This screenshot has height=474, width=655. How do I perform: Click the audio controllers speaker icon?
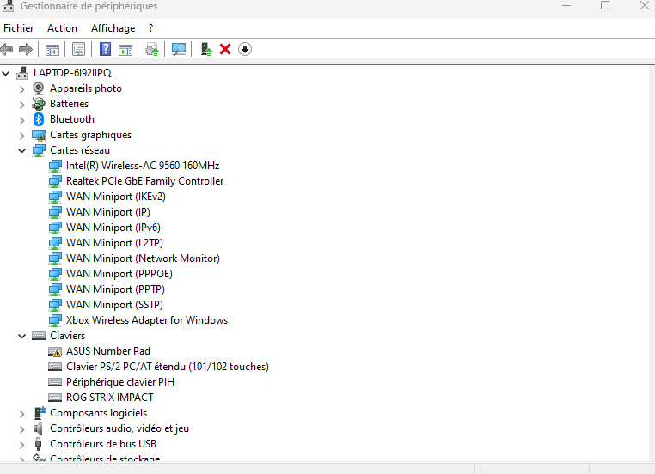pos(38,428)
